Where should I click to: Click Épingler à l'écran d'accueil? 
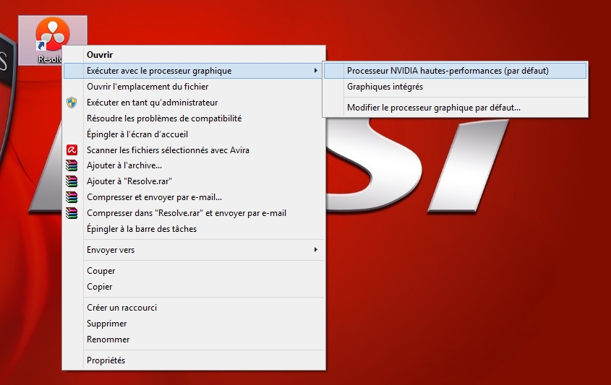point(194,134)
